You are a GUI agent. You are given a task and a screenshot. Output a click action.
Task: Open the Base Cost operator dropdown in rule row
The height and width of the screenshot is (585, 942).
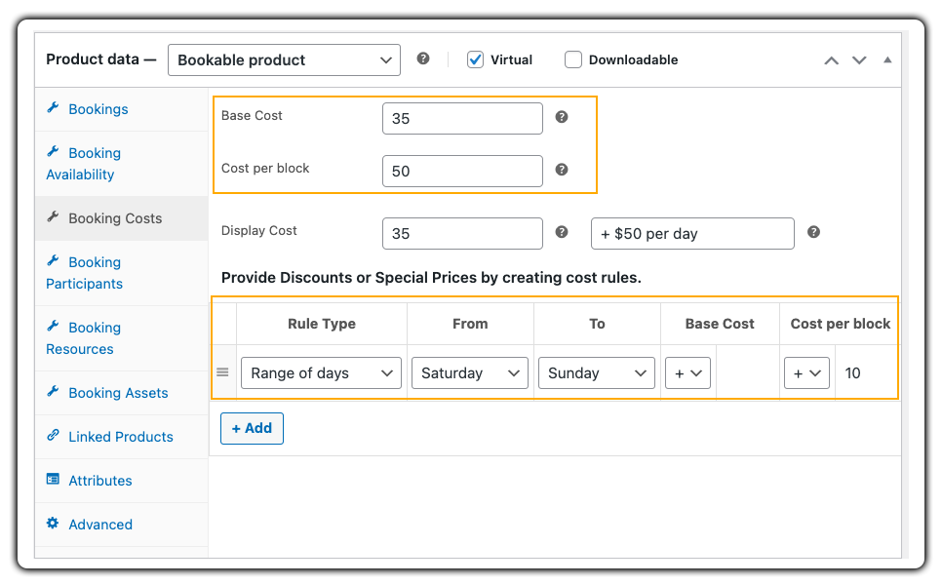(x=687, y=373)
